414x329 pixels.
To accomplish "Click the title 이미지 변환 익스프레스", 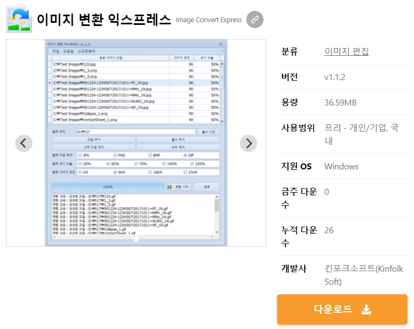I will tap(104, 20).
